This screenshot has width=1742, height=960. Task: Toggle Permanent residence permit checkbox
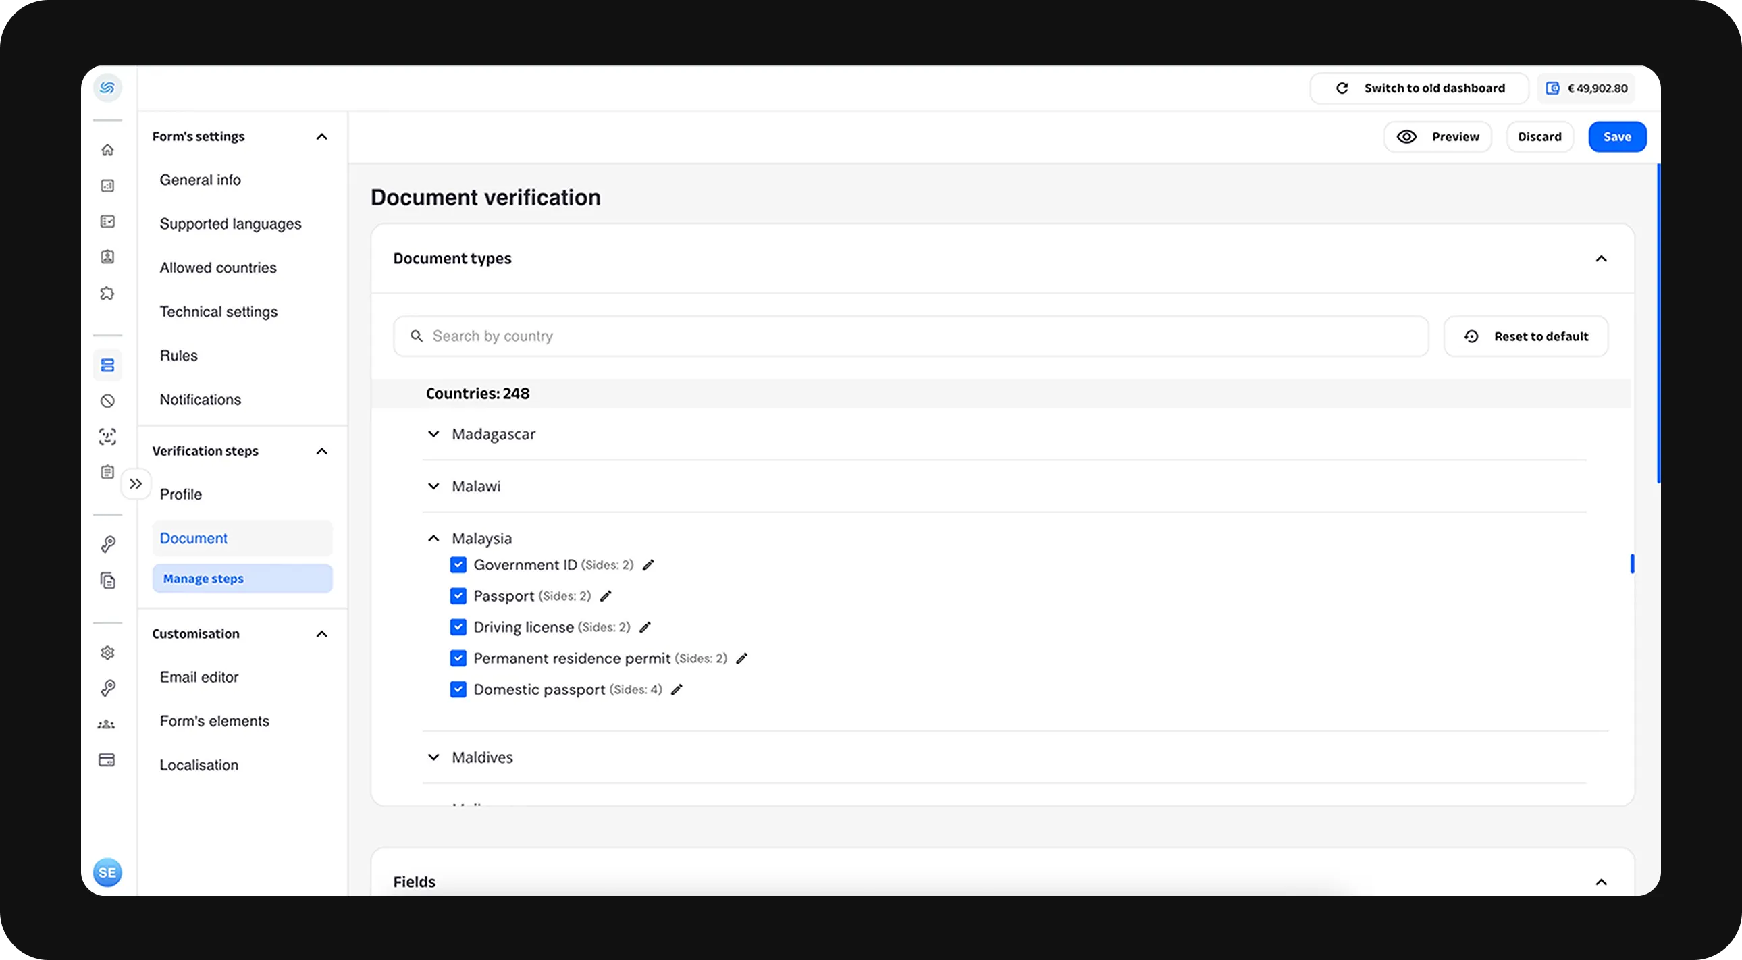[x=458, y=658]
